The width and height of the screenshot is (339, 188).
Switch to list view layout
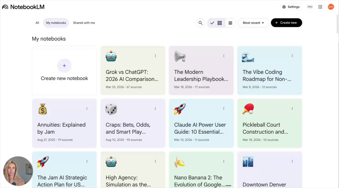tap(230, 23)
